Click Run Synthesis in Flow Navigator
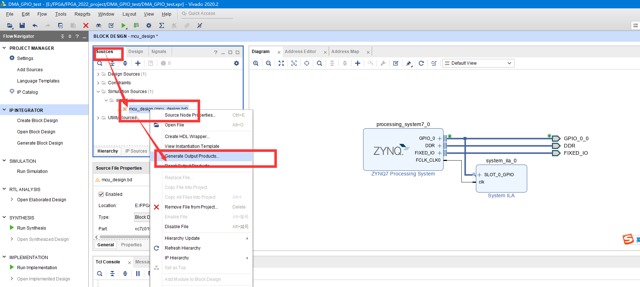Viewport: 640px width, 287px height. tap(31, 228)
